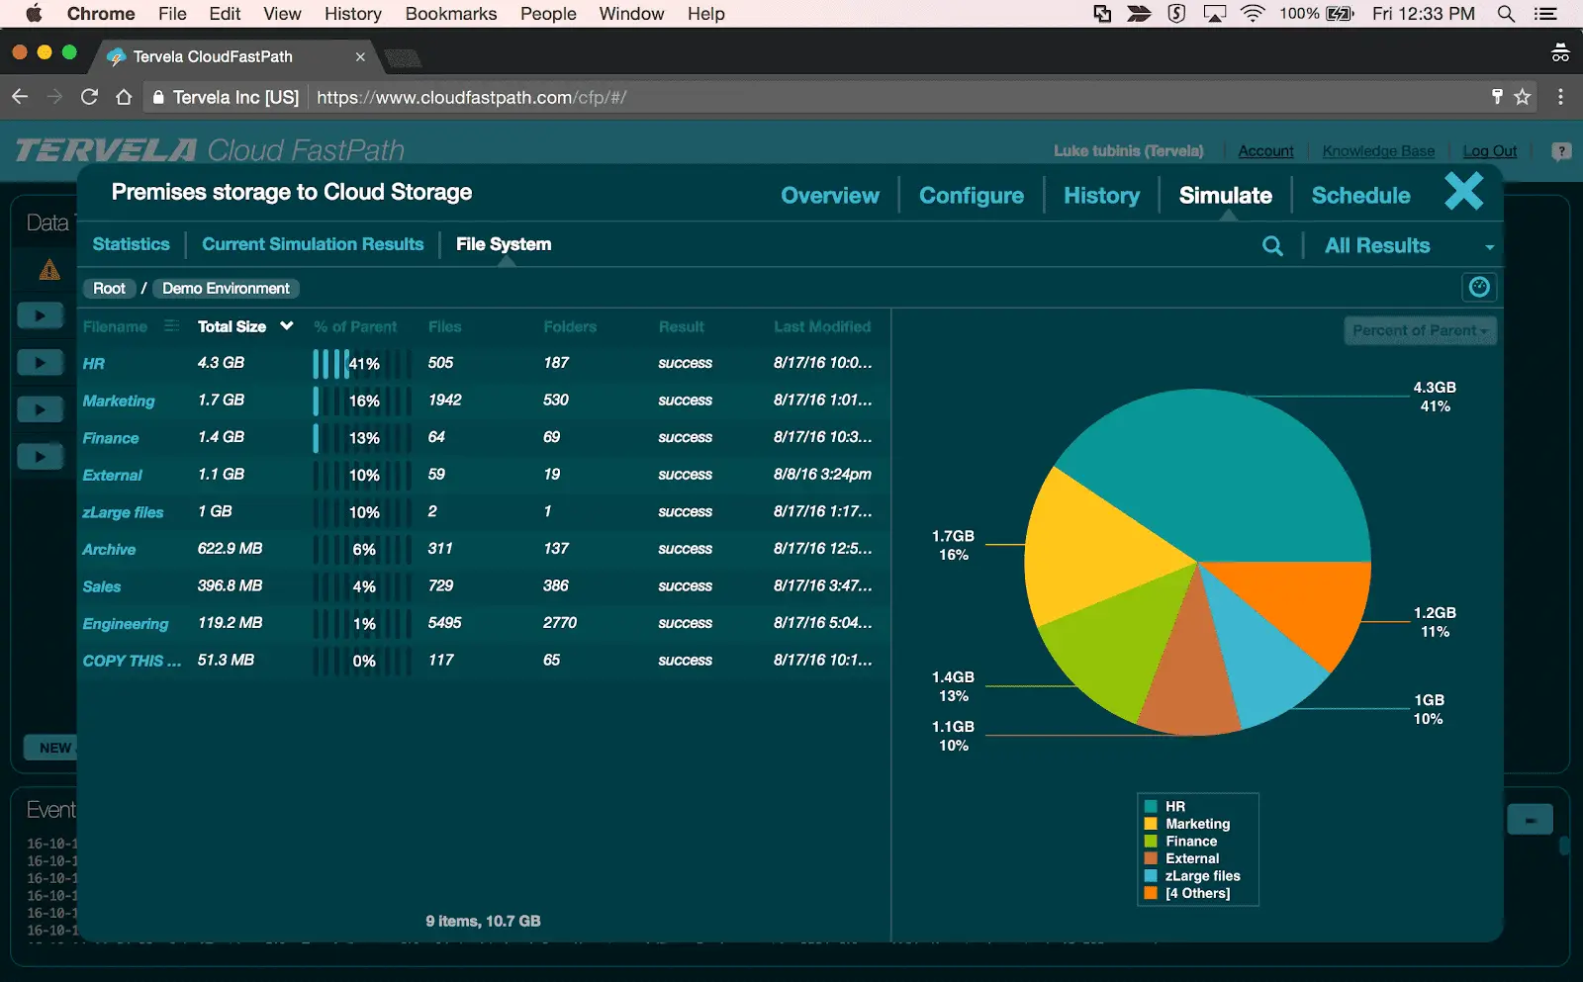Sort by the % of Parent column header
Viewport: 1583px width, 982px height.
coord(355,326)
